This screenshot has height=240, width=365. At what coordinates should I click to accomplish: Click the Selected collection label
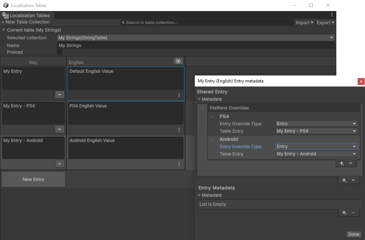point(27,38)
